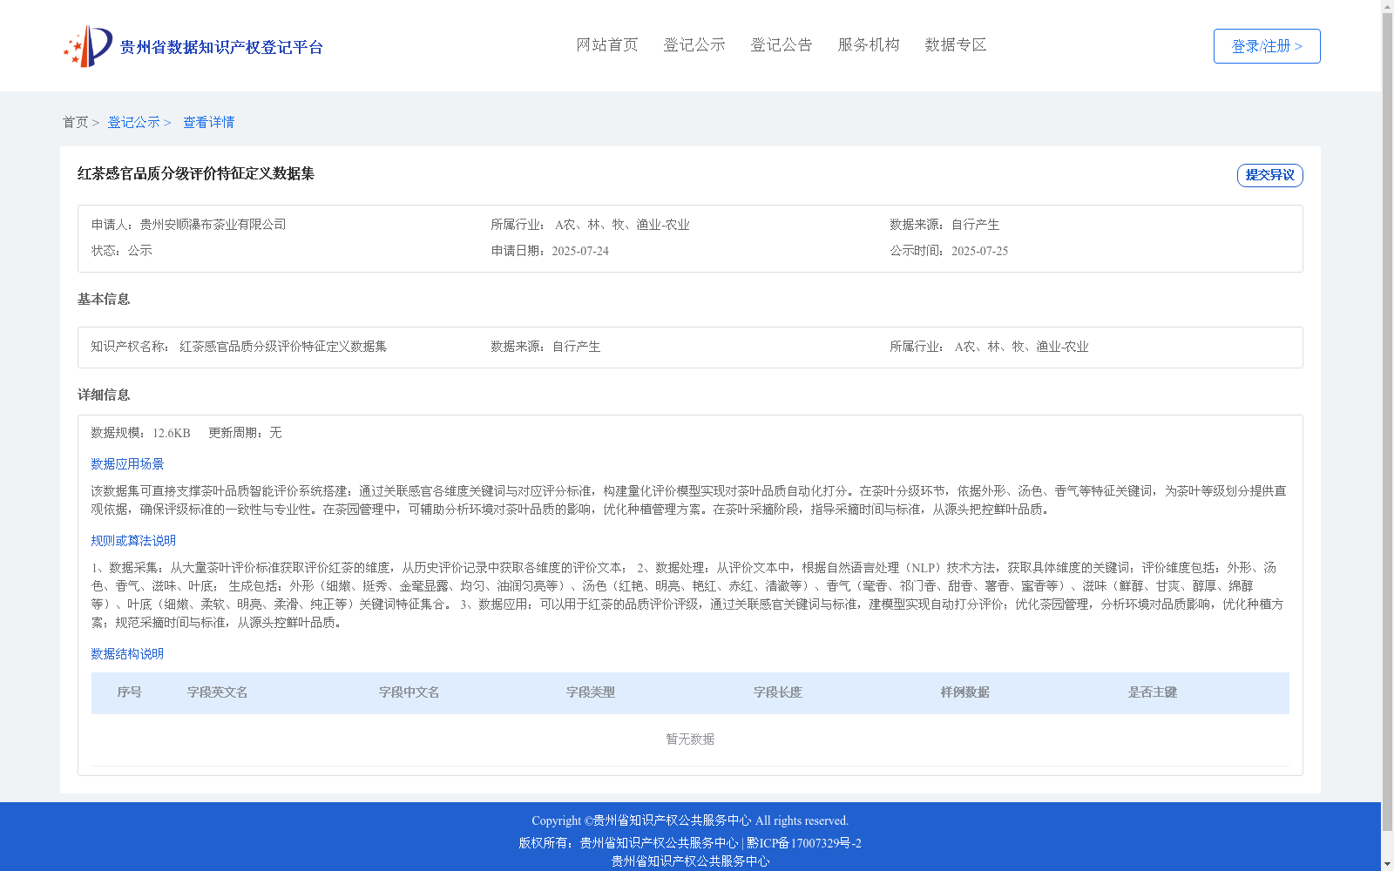Click the 字段英文名 column header
The height and width of the screenshot is (871, 1394).
click(218, 692)
